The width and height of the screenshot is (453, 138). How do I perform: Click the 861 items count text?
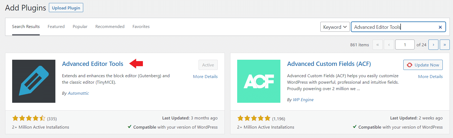(360, 45)
